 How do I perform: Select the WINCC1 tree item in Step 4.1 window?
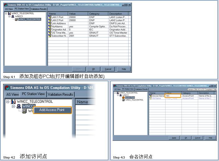tap(19, 16)
